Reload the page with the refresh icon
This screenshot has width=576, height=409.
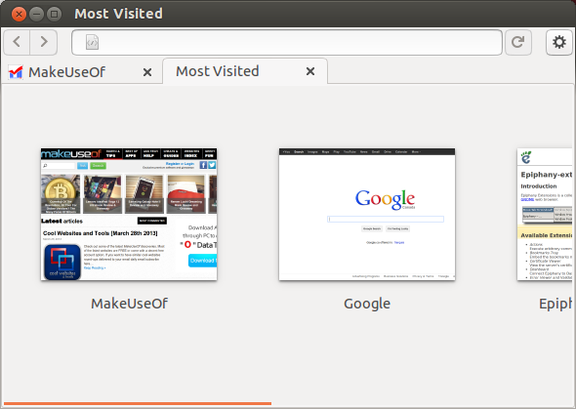pos(518,42)
